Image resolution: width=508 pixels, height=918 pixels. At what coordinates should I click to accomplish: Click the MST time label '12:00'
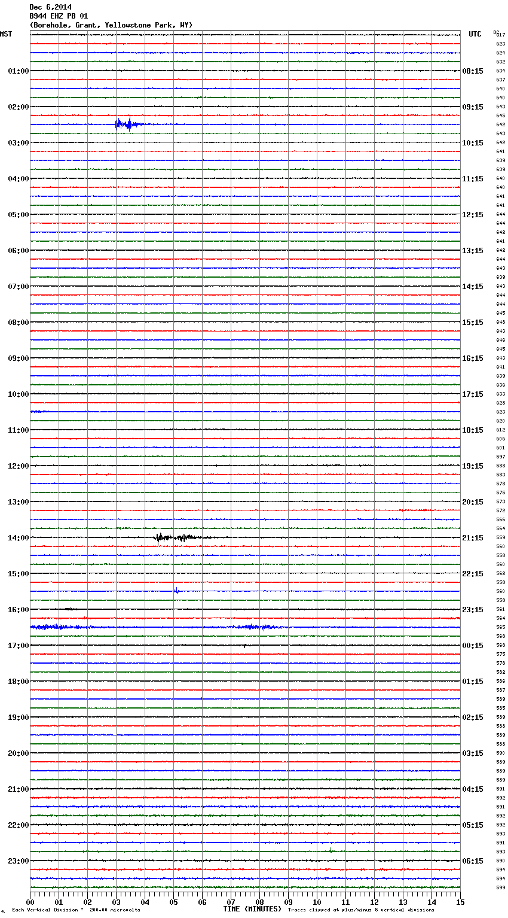[x=19, y=466]
